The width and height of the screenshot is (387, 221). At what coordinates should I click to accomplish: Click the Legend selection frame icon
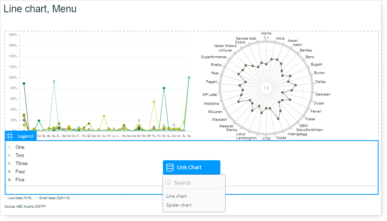pos(10,136)
